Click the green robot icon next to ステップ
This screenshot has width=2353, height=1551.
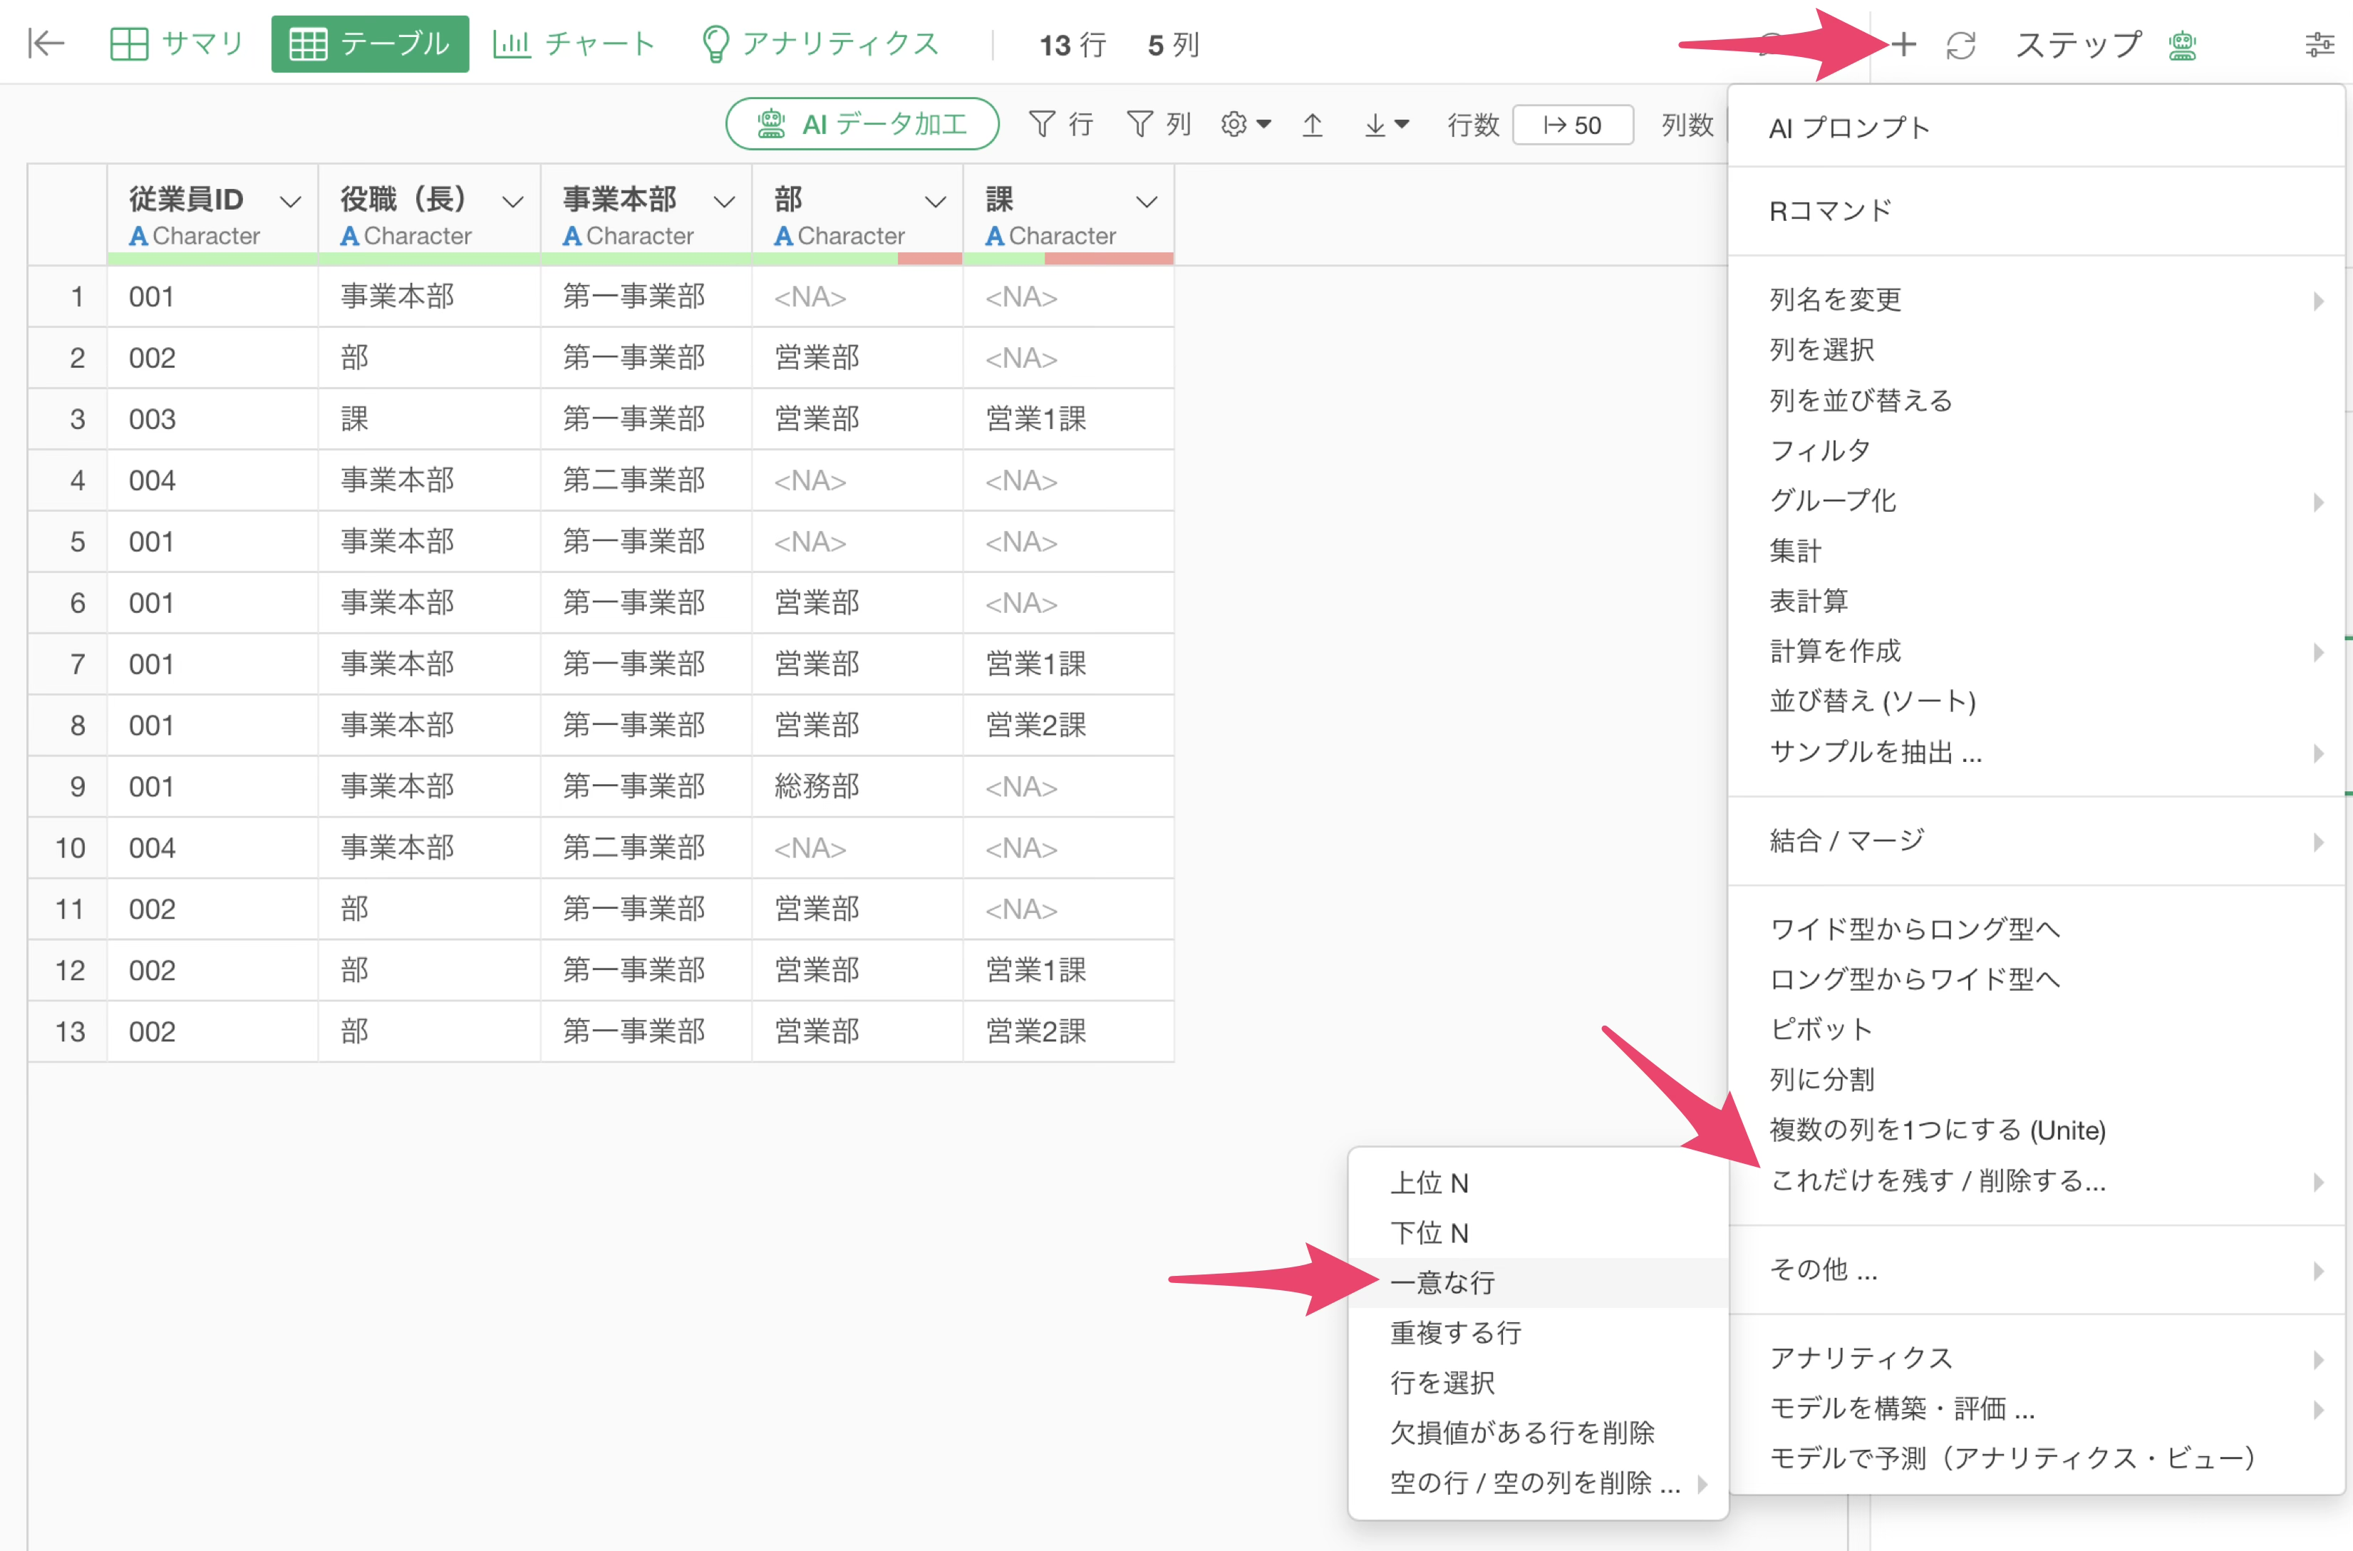coord(2182,46)
